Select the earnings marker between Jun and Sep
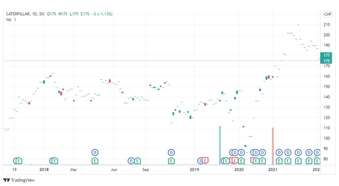The image size is (339, 186). 137,161
